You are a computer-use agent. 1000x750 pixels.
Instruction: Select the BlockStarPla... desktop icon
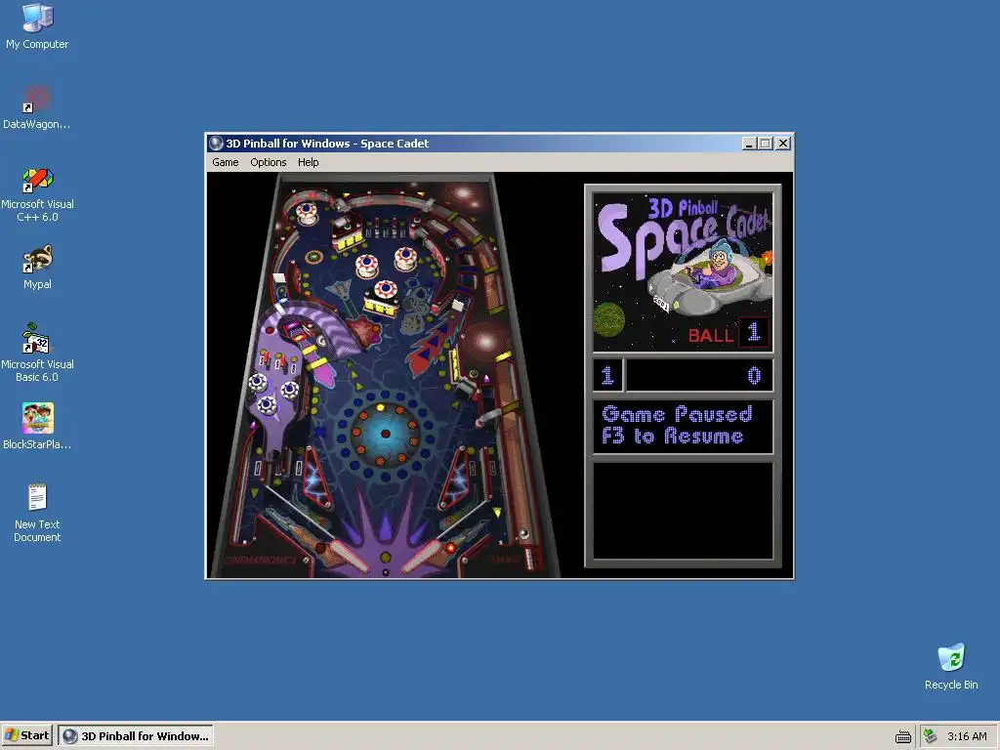pos(37,426)
